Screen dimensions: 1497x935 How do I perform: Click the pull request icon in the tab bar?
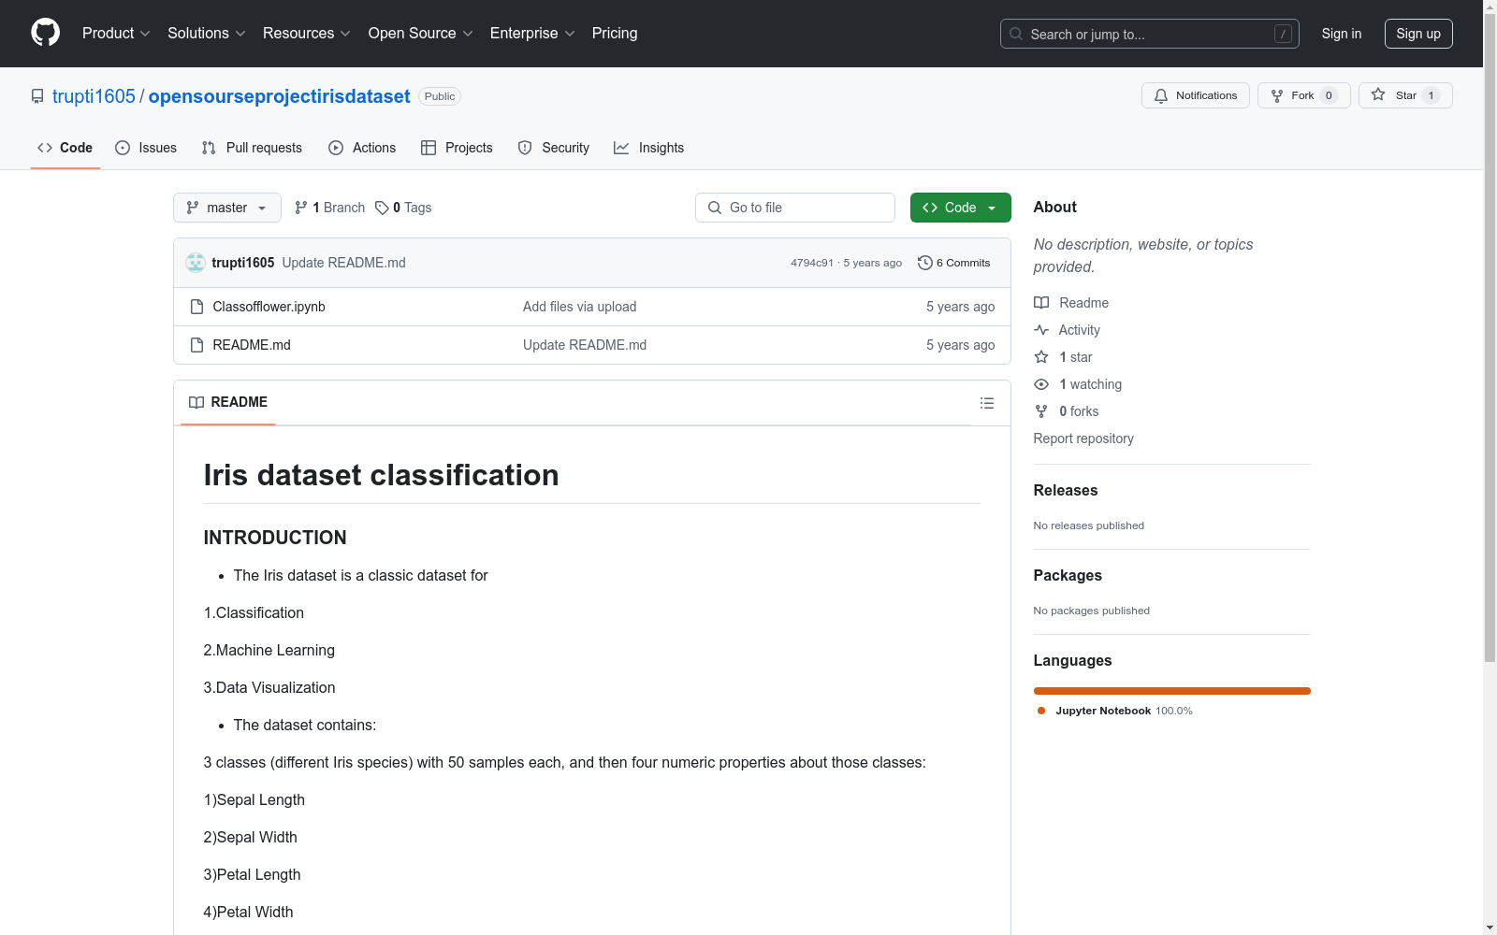point(209,148)
